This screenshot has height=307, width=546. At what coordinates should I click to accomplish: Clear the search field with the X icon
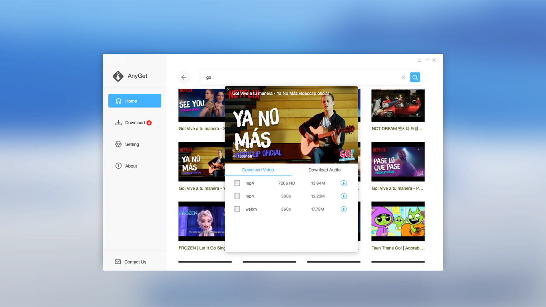pos(403,78)
